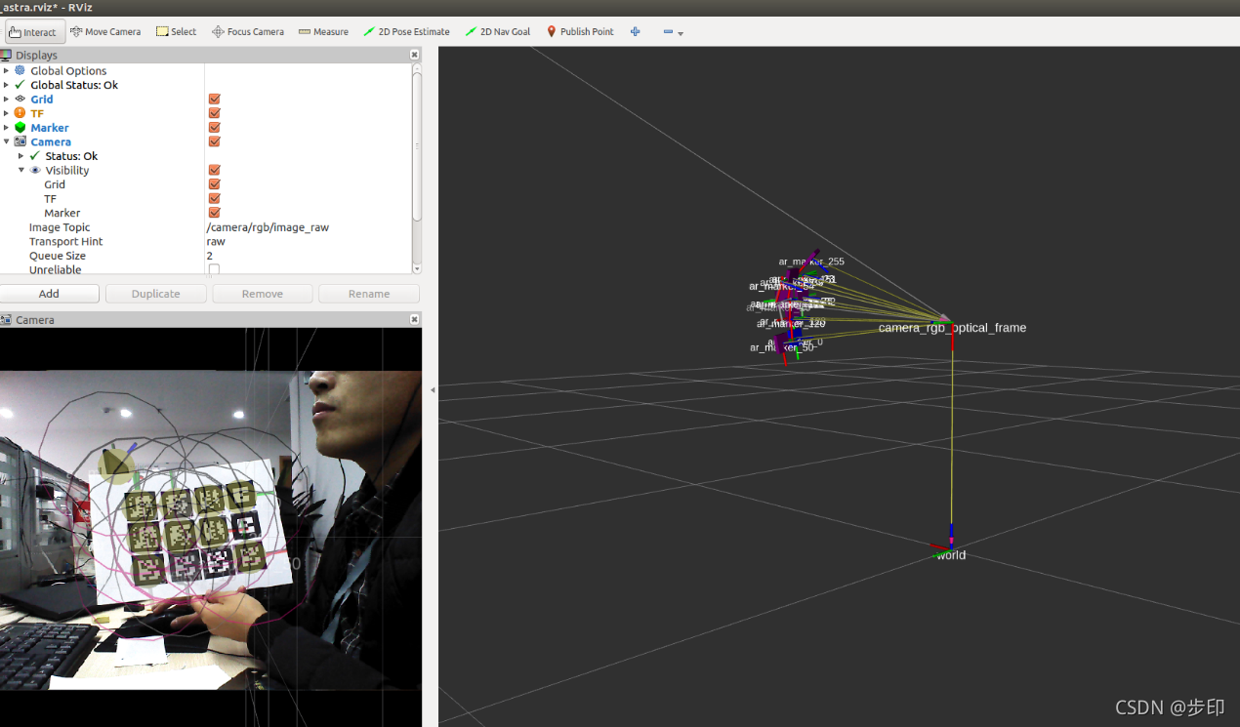
Task: Click the Displays panel monitor icon
Action: pos(6,55)
